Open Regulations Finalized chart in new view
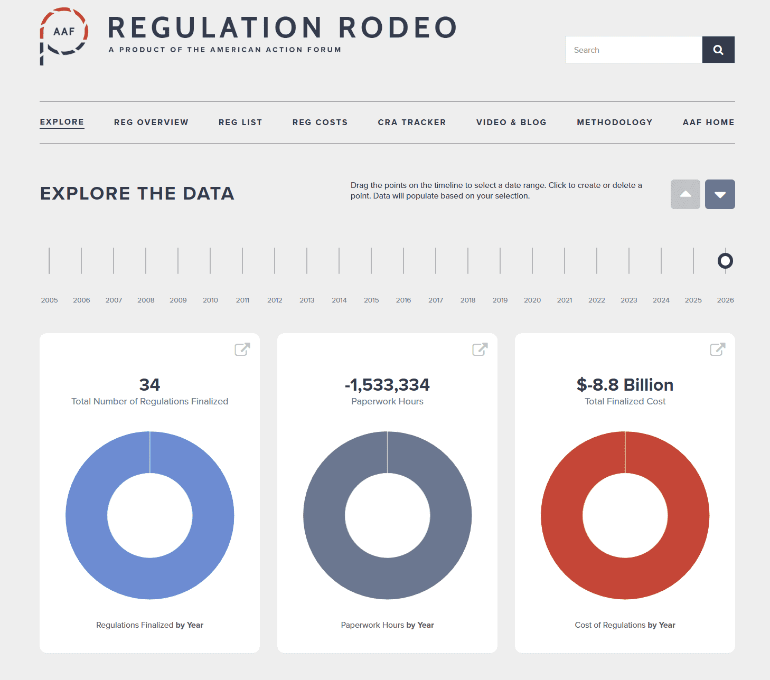 [x=242, y=349]
